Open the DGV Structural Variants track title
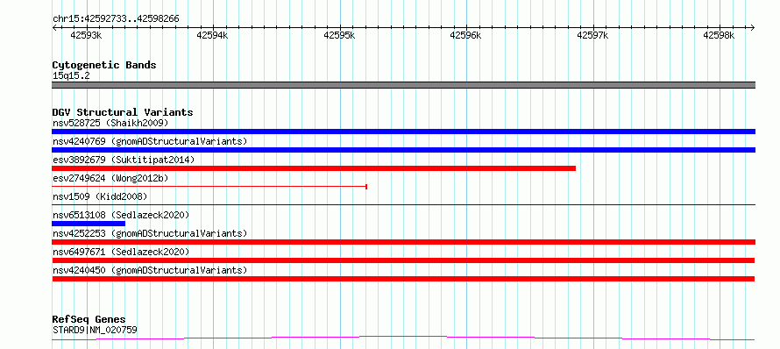This screenshot has width=780, height=349. [123, 112]
